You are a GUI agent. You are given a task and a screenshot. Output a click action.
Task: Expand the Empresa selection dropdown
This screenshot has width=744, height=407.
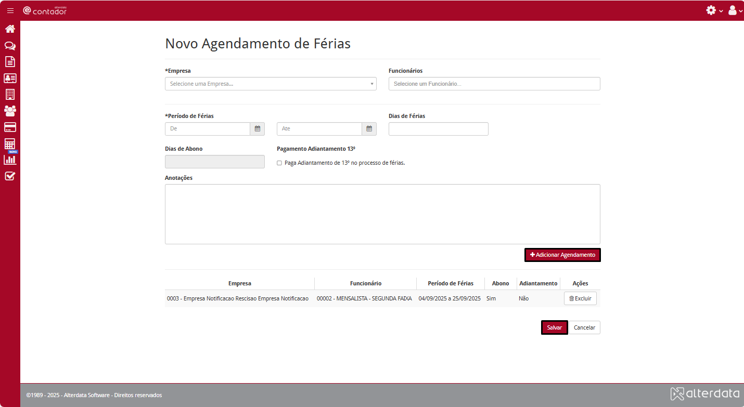pos(271,84)
